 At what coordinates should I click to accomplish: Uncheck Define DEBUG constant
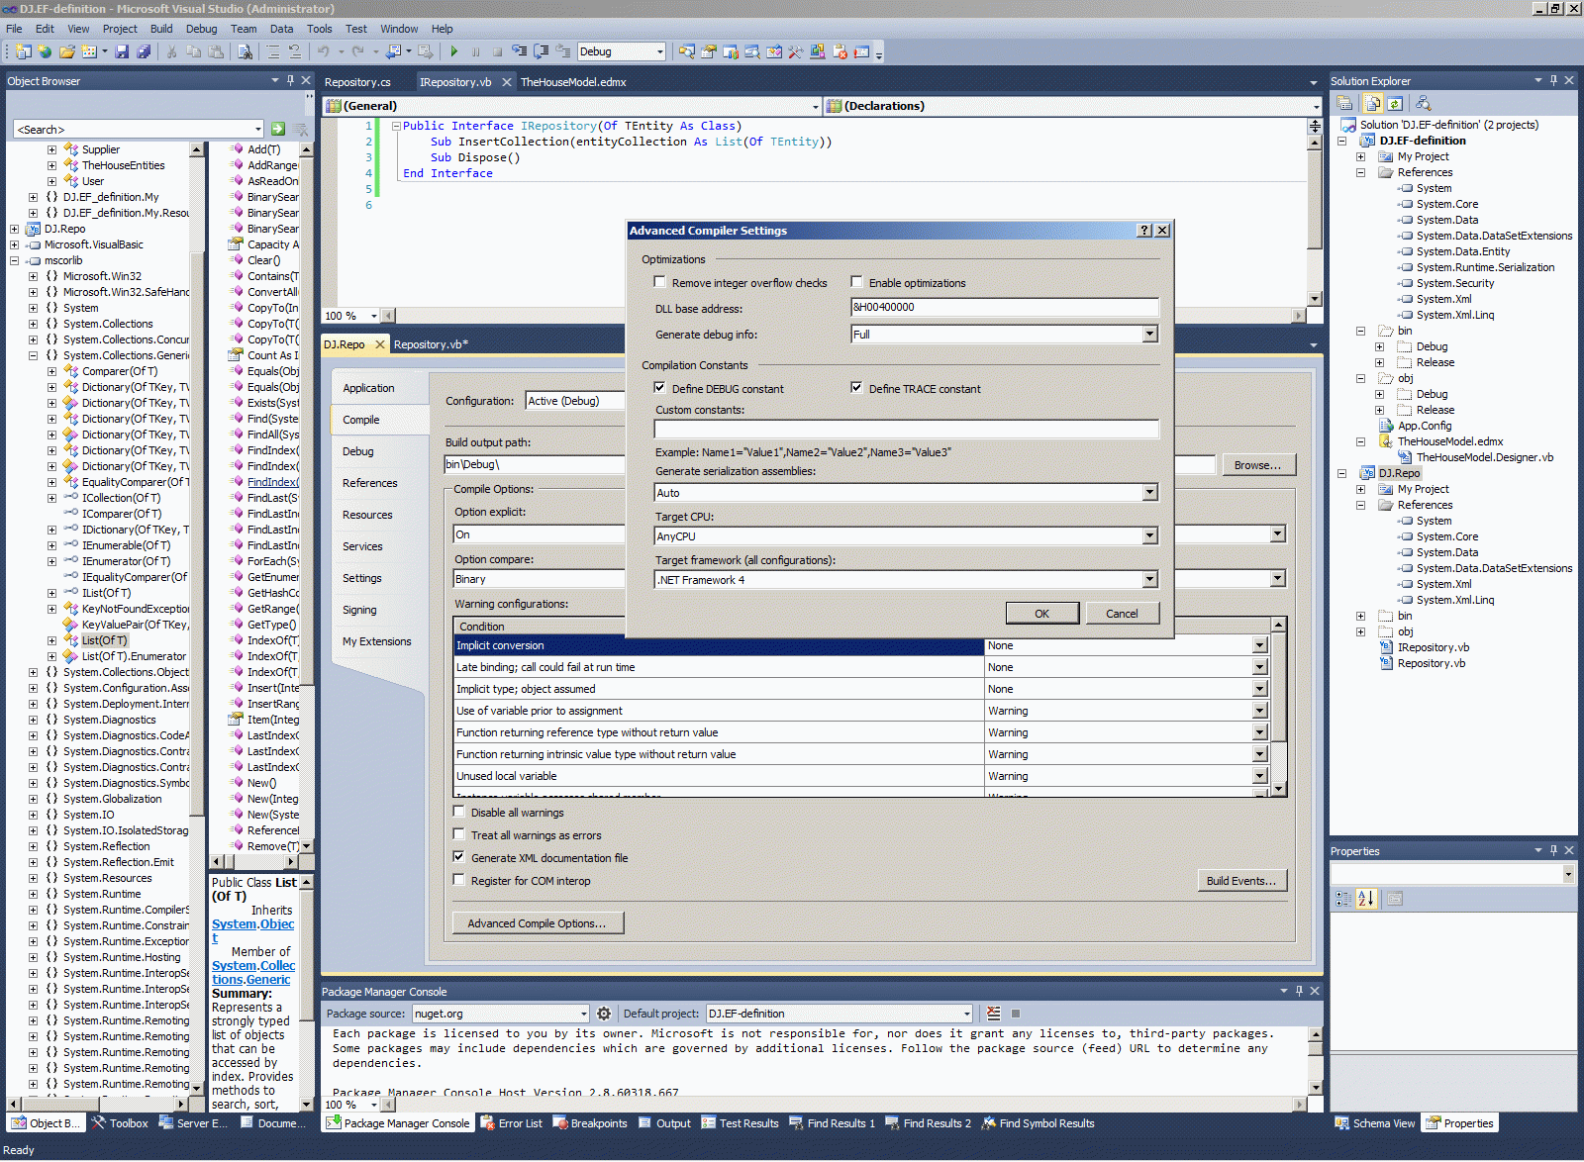(x=659, y=388)
